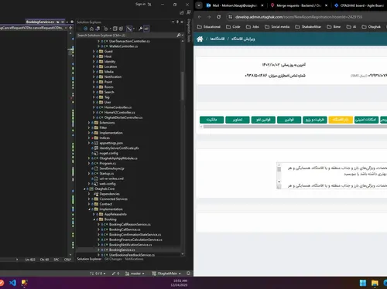Viewport: 387px width, 289px height.
Task: Expand the Identity folder
Action: [x=94, y=62]
